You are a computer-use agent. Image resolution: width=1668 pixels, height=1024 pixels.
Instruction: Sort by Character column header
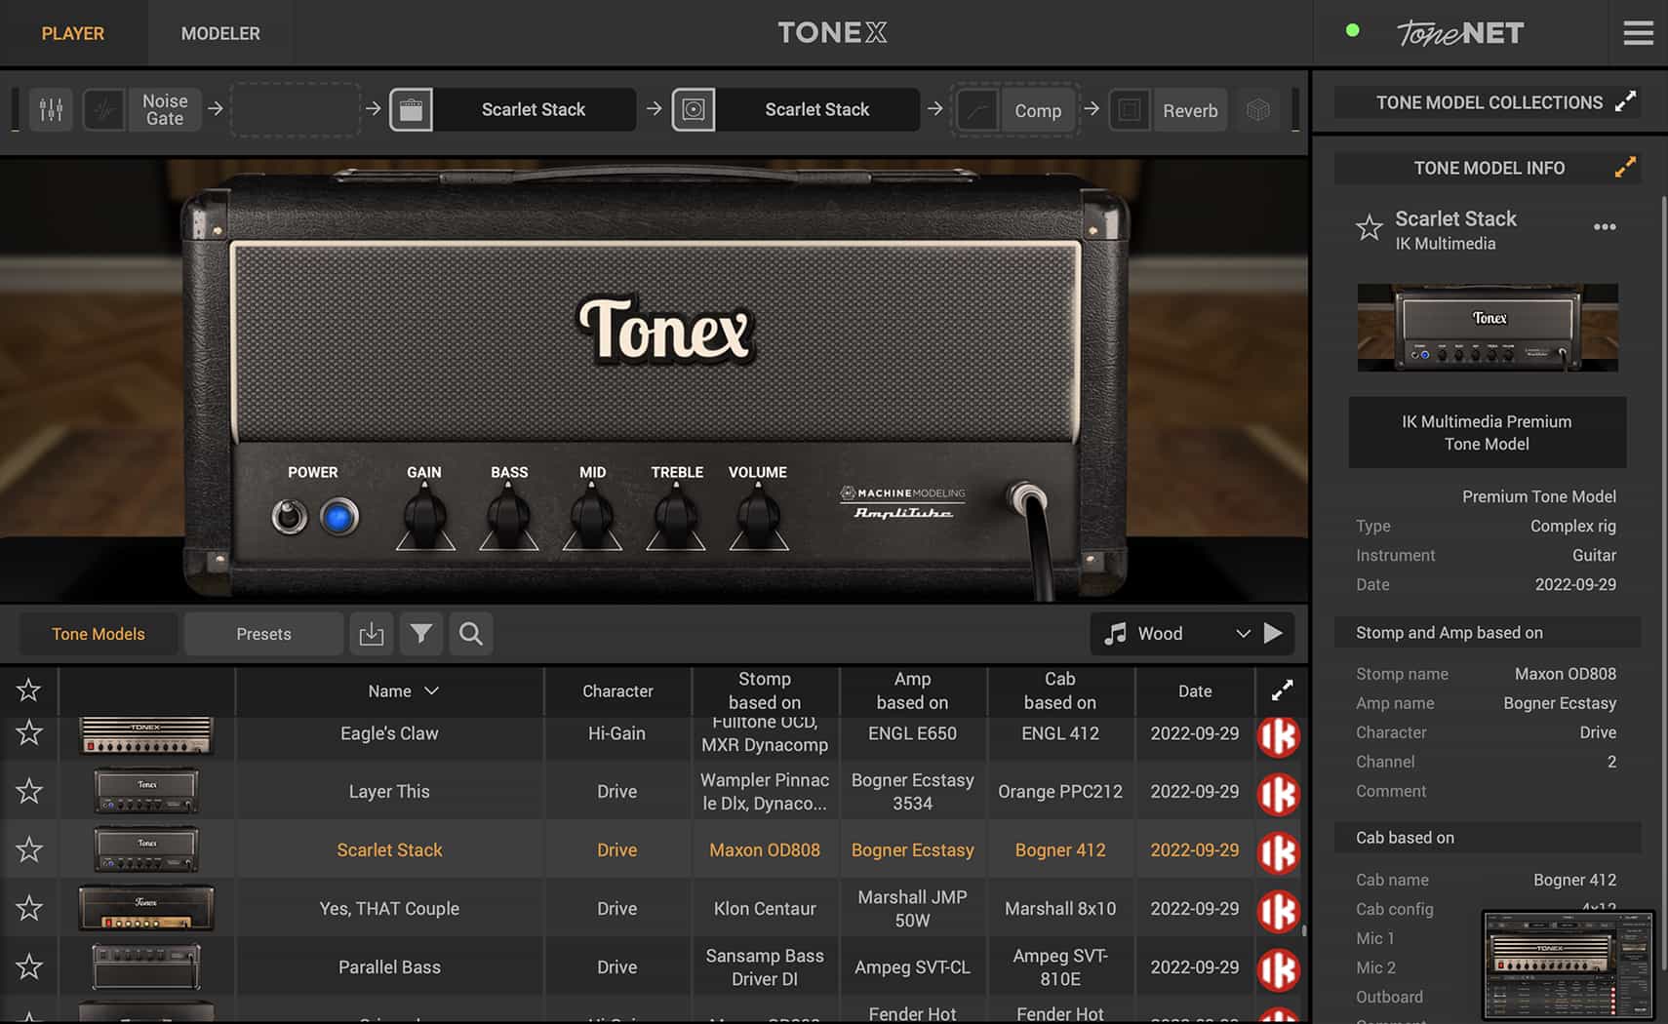tap(617, 690)
